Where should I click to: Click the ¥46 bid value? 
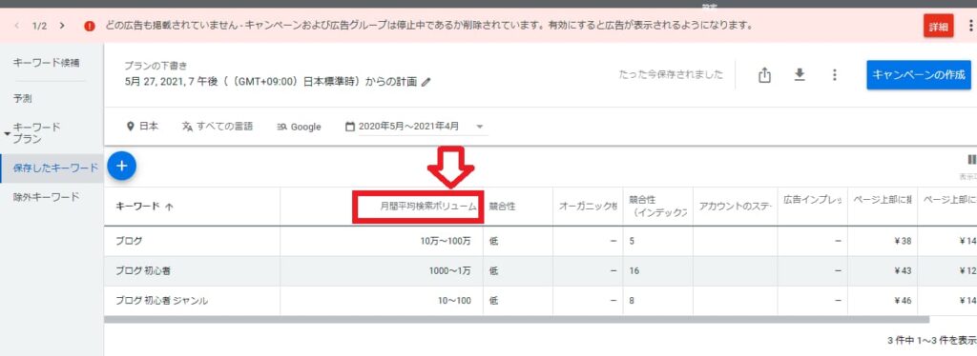coord(902,301)
